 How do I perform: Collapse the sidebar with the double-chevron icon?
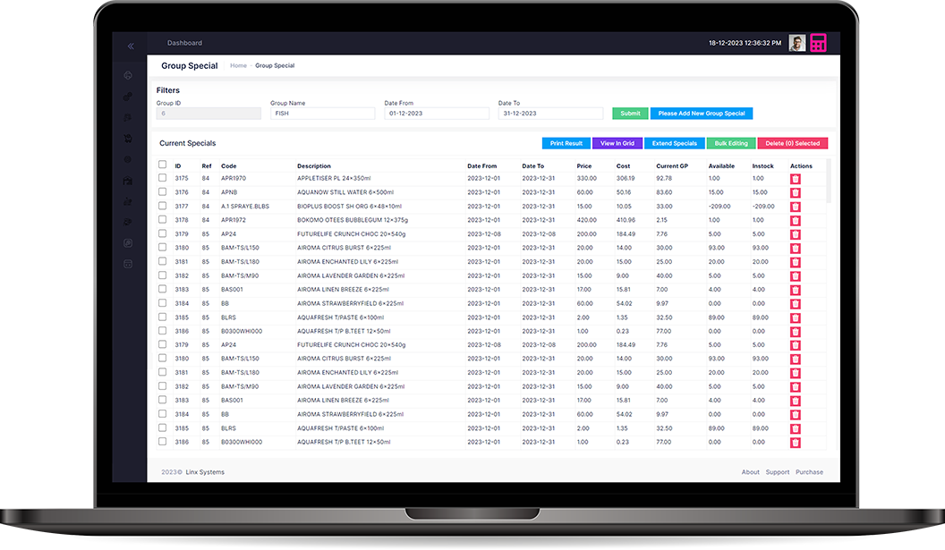(x=131, y=46)
